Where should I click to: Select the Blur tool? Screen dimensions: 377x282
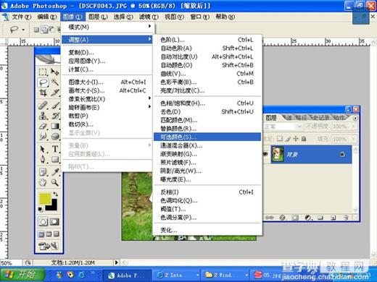[x=43, y=137]
